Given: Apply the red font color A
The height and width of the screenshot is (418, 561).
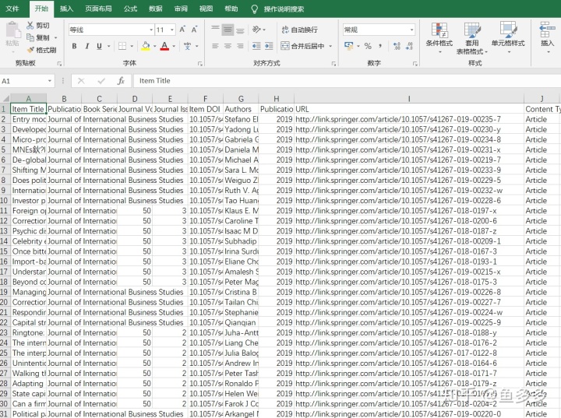Looking at the screenshot, I should pyautogui.click(x=164, y=46).
